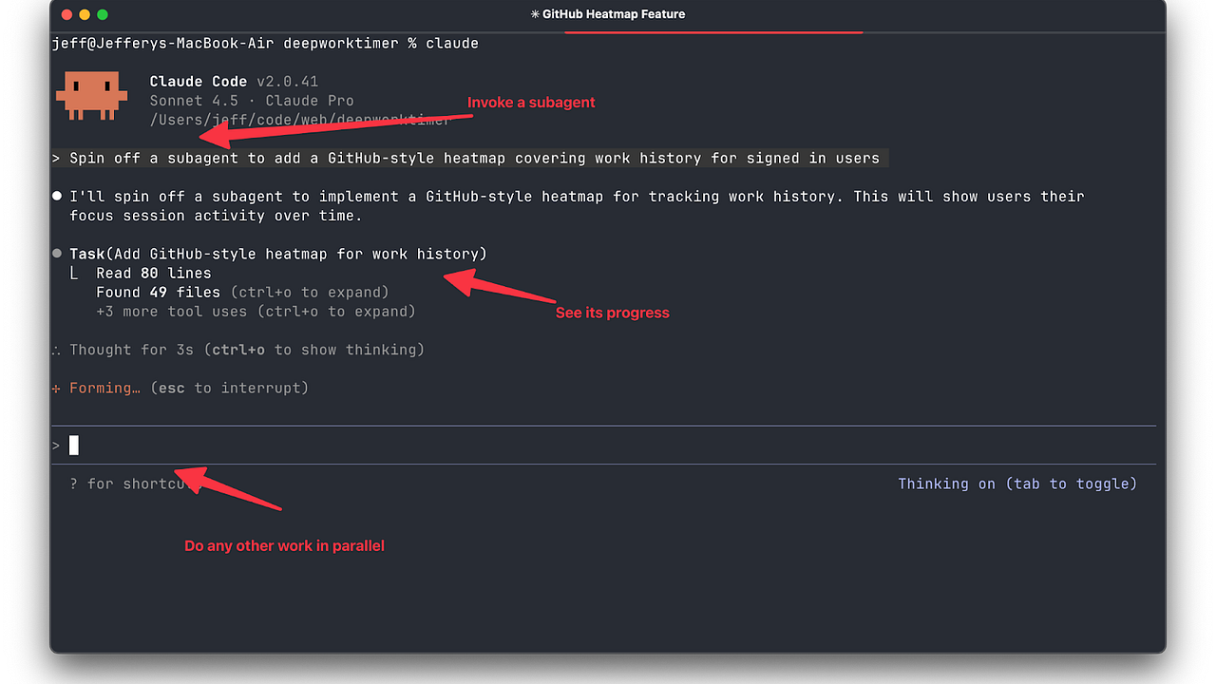1216x684 pixels.
Task: Click the 'Forming… (esc to interrupt)' status
Action: [188, 388]
